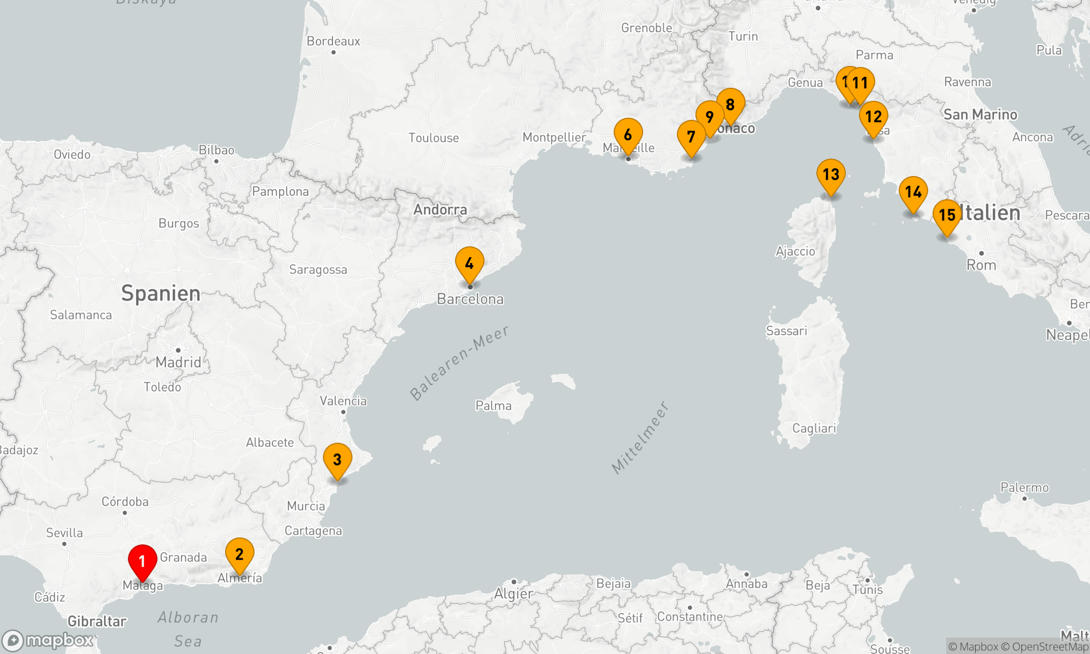Click orange marker number 3 near Murcia

click(x=337, y=460)
